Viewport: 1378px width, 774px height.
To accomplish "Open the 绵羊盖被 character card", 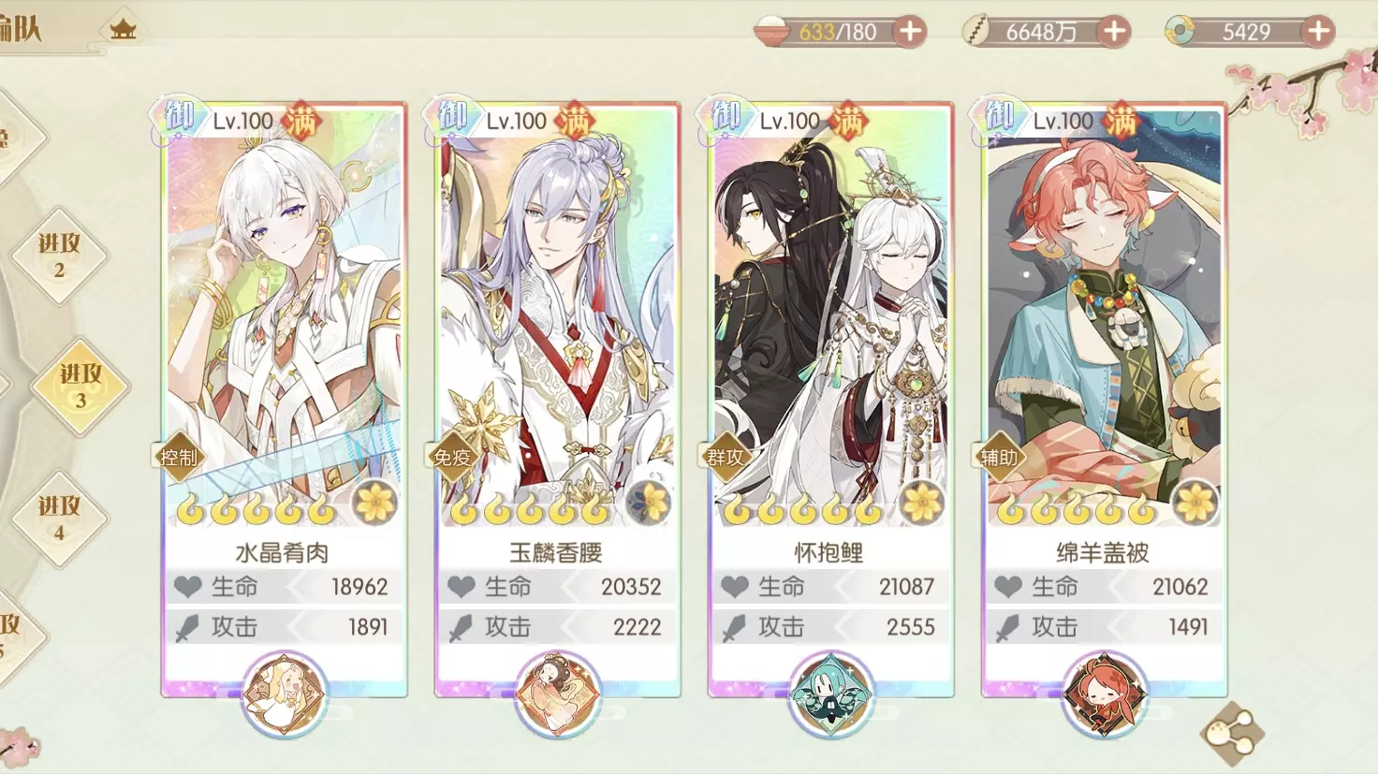I will pyautogui.click(x=1104, y=400).
